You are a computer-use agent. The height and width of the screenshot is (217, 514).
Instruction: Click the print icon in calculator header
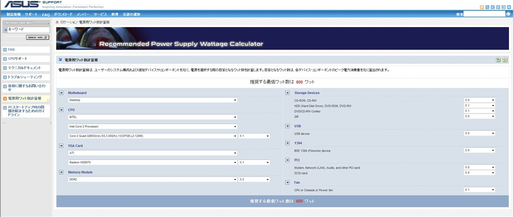click(498, 60)
